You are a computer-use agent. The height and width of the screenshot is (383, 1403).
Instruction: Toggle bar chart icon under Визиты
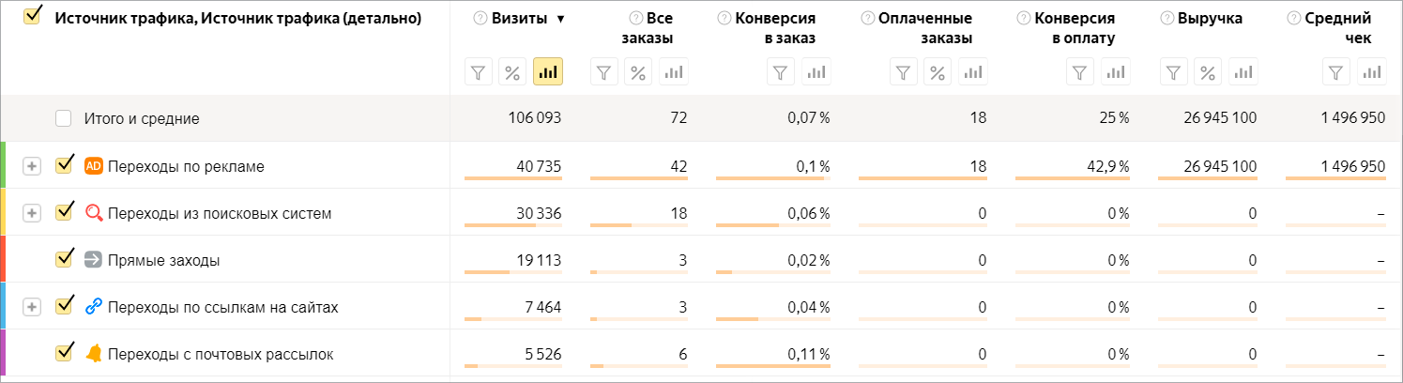click(548, 71)
